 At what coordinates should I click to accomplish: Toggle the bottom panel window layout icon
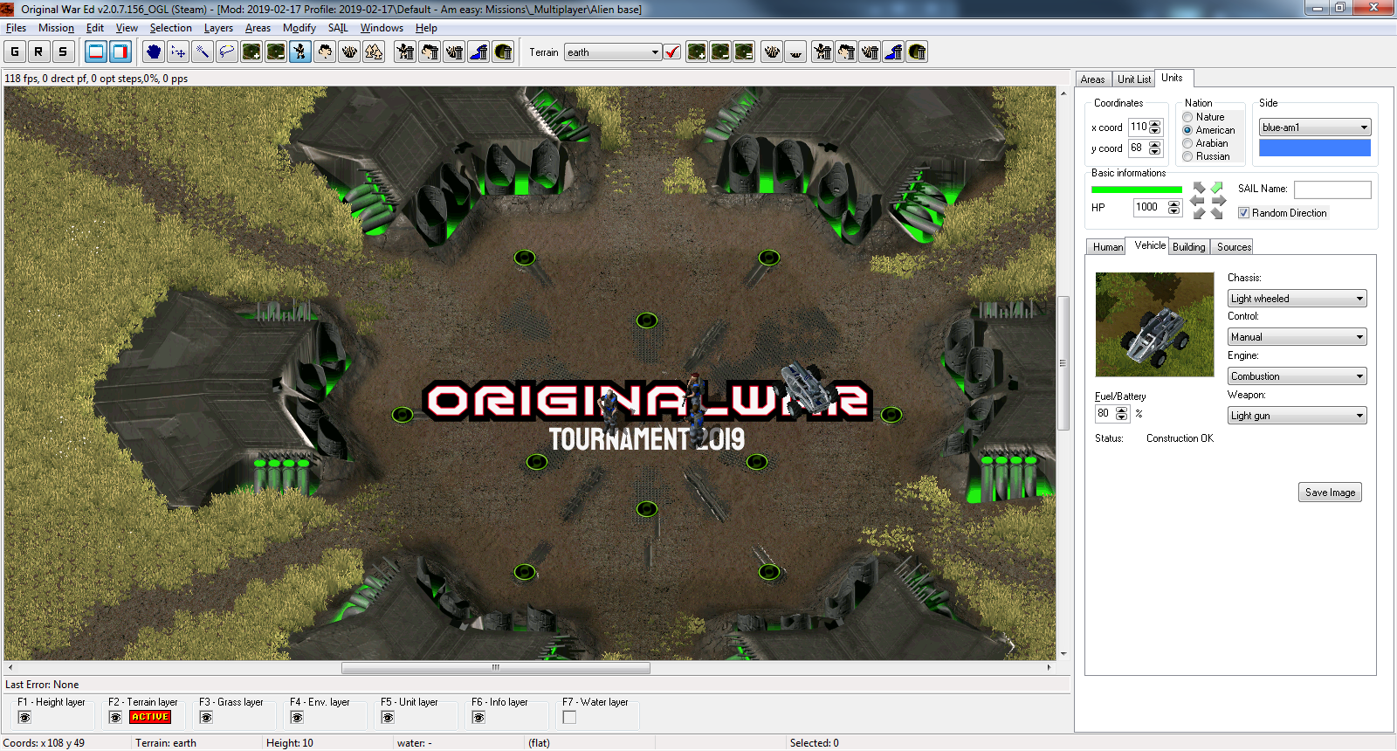[x=96, y=52]
